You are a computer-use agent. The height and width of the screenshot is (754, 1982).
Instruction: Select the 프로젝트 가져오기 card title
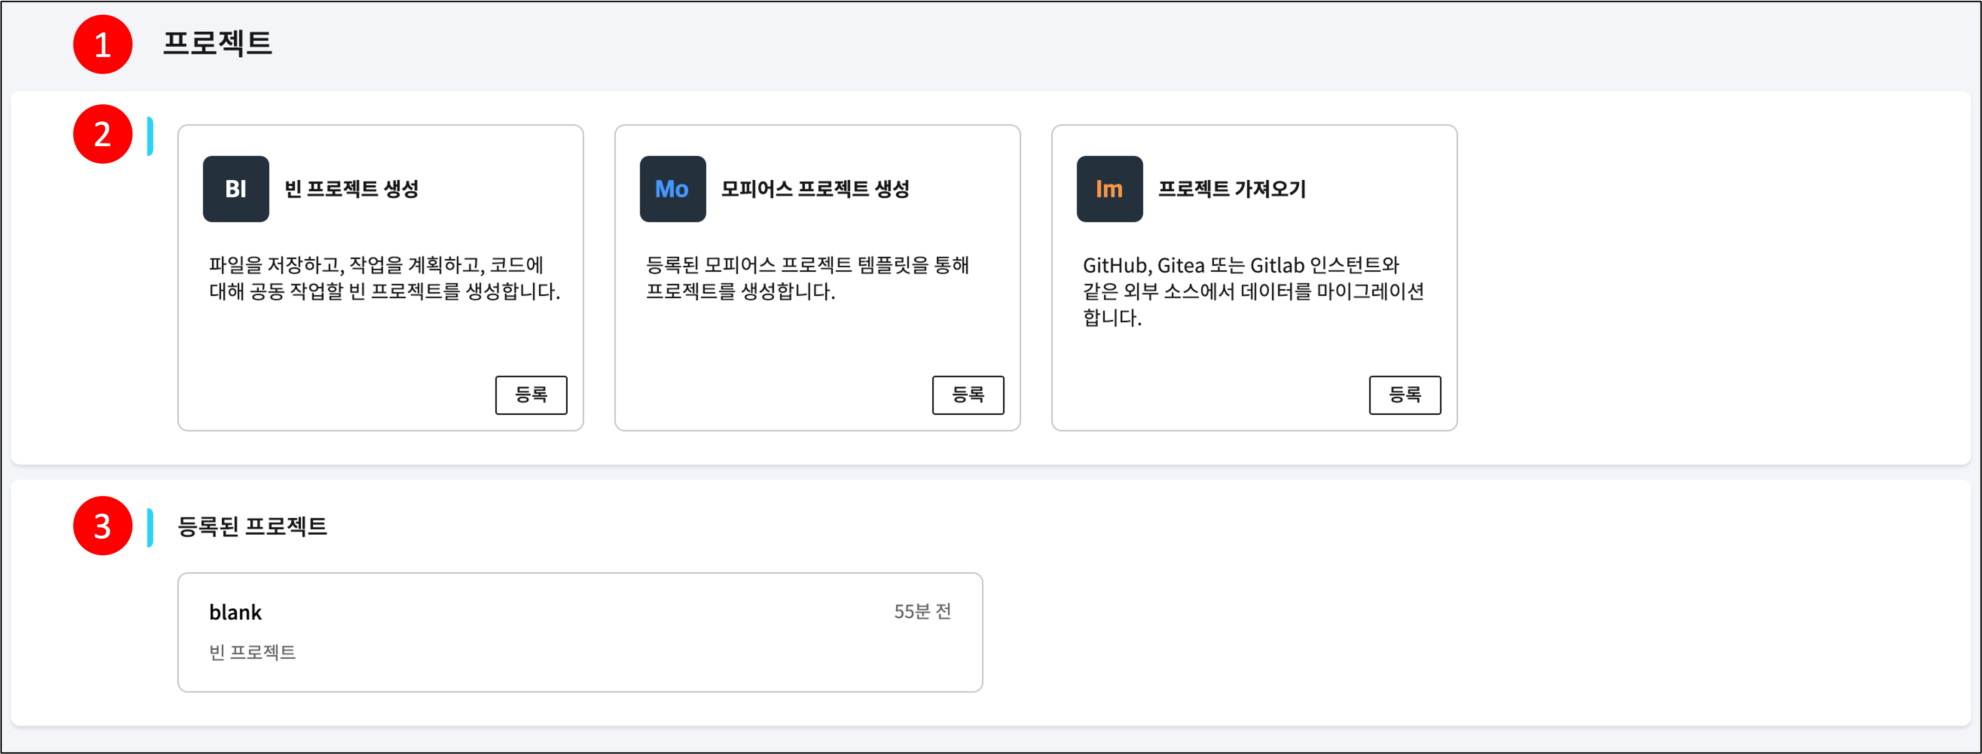point(1232,189)
